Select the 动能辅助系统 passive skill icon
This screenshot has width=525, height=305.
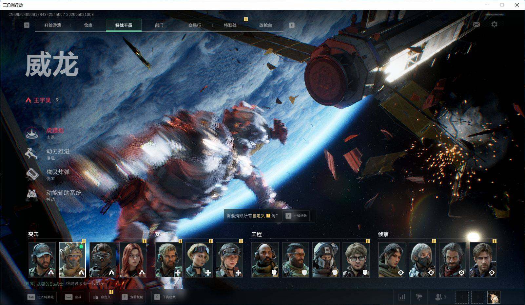click(x=32, y=195)
